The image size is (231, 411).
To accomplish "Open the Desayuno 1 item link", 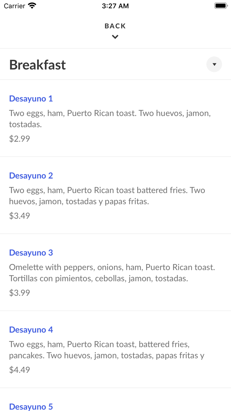I will [31, 98].
